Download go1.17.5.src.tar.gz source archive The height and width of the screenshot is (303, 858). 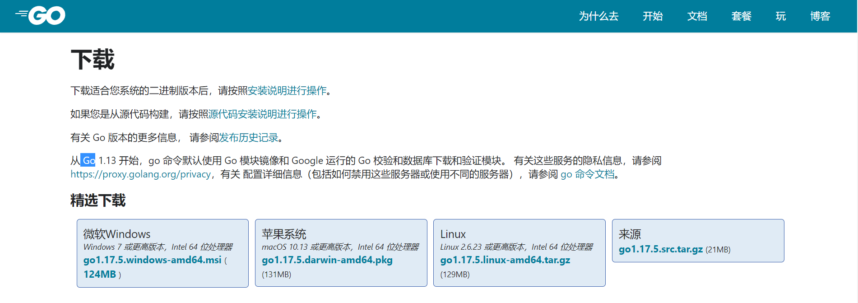[x=661, y=249]
